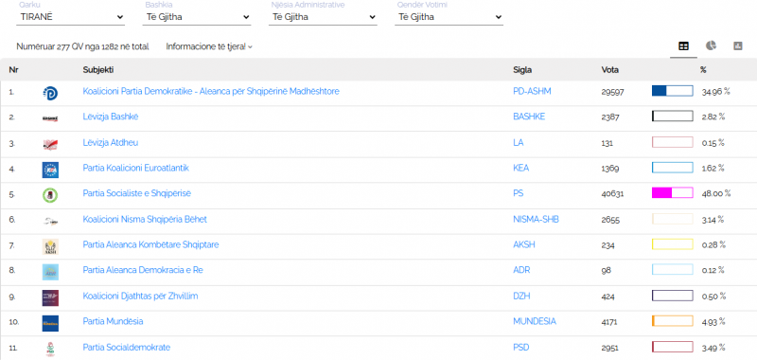Screen dimensions: 757x360
Task: Click the Koalicioni Djathtas për Zhvillim logo
Action: coord(50,297)
